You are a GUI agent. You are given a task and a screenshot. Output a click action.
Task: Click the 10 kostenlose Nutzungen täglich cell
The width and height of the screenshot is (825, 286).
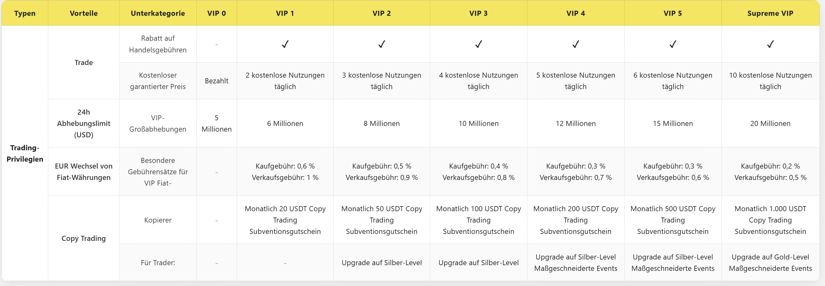(x=770, y=81)
